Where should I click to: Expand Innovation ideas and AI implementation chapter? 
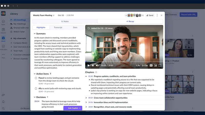(x=86, y=102)
